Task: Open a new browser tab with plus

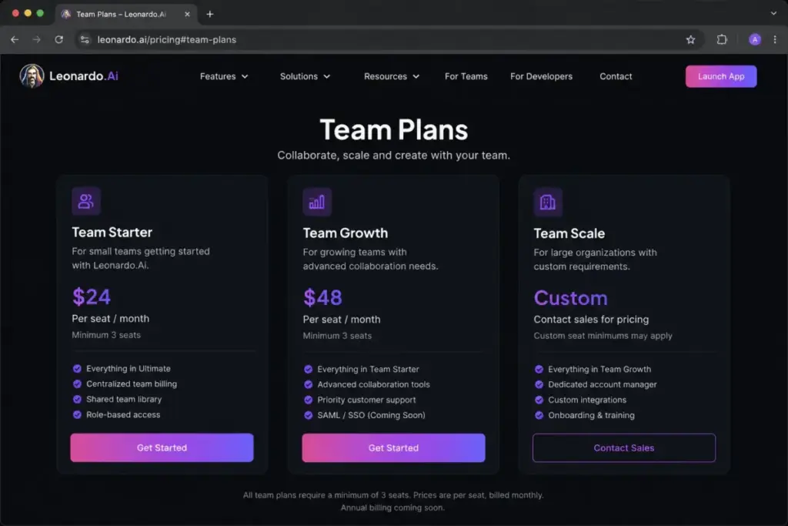Action: pyautogui.click(x=209, y=14)
